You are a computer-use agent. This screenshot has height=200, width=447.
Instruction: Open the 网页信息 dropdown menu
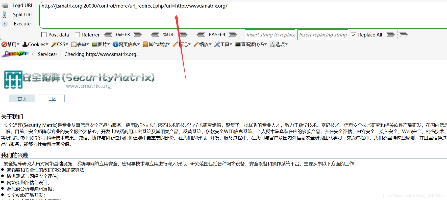point(129,45)
